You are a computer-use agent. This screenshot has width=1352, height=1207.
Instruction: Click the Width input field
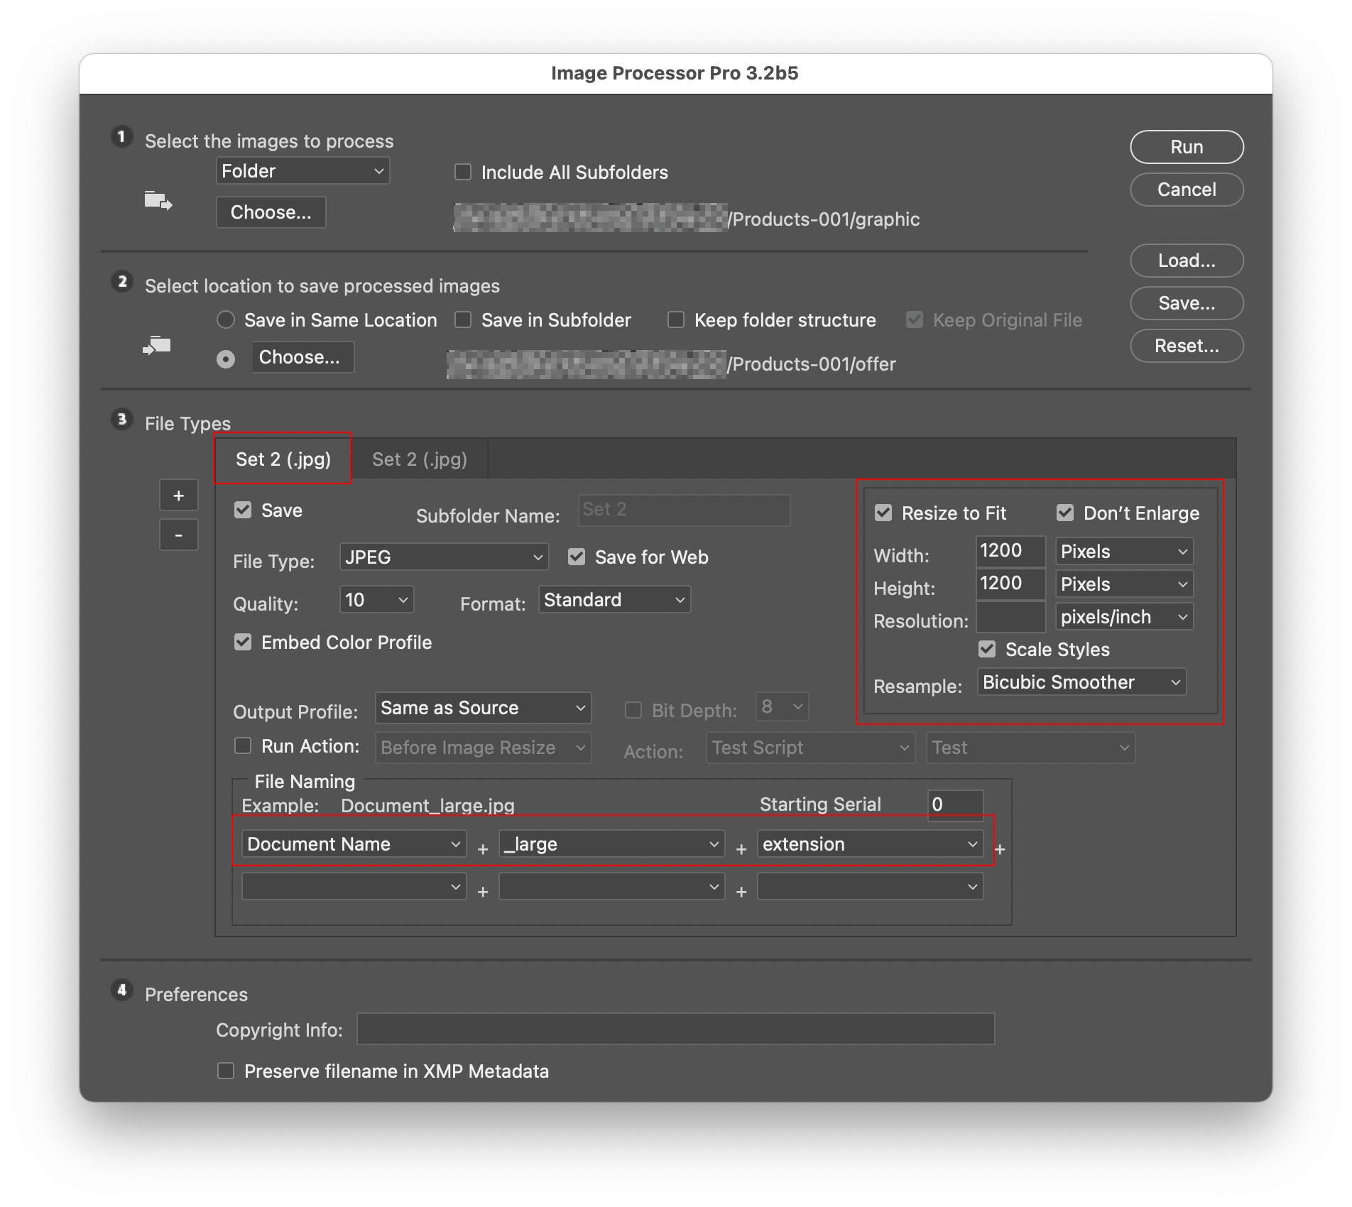(1010, 552)
